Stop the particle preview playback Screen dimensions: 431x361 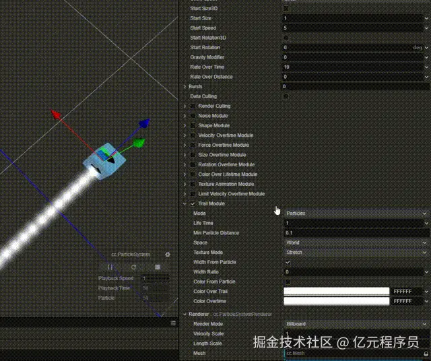click(x=158, y=267)
